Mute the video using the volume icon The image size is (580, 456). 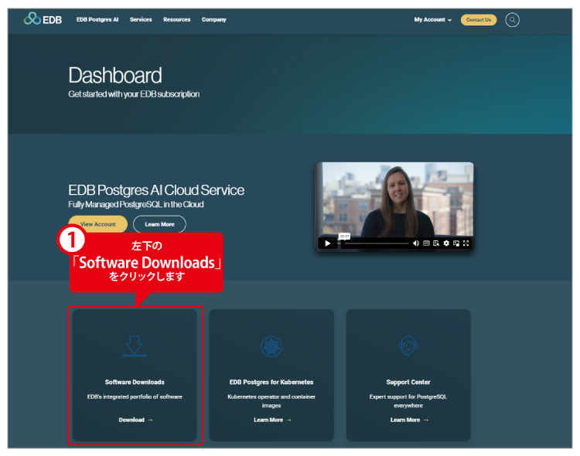click(x=416, y=243)
